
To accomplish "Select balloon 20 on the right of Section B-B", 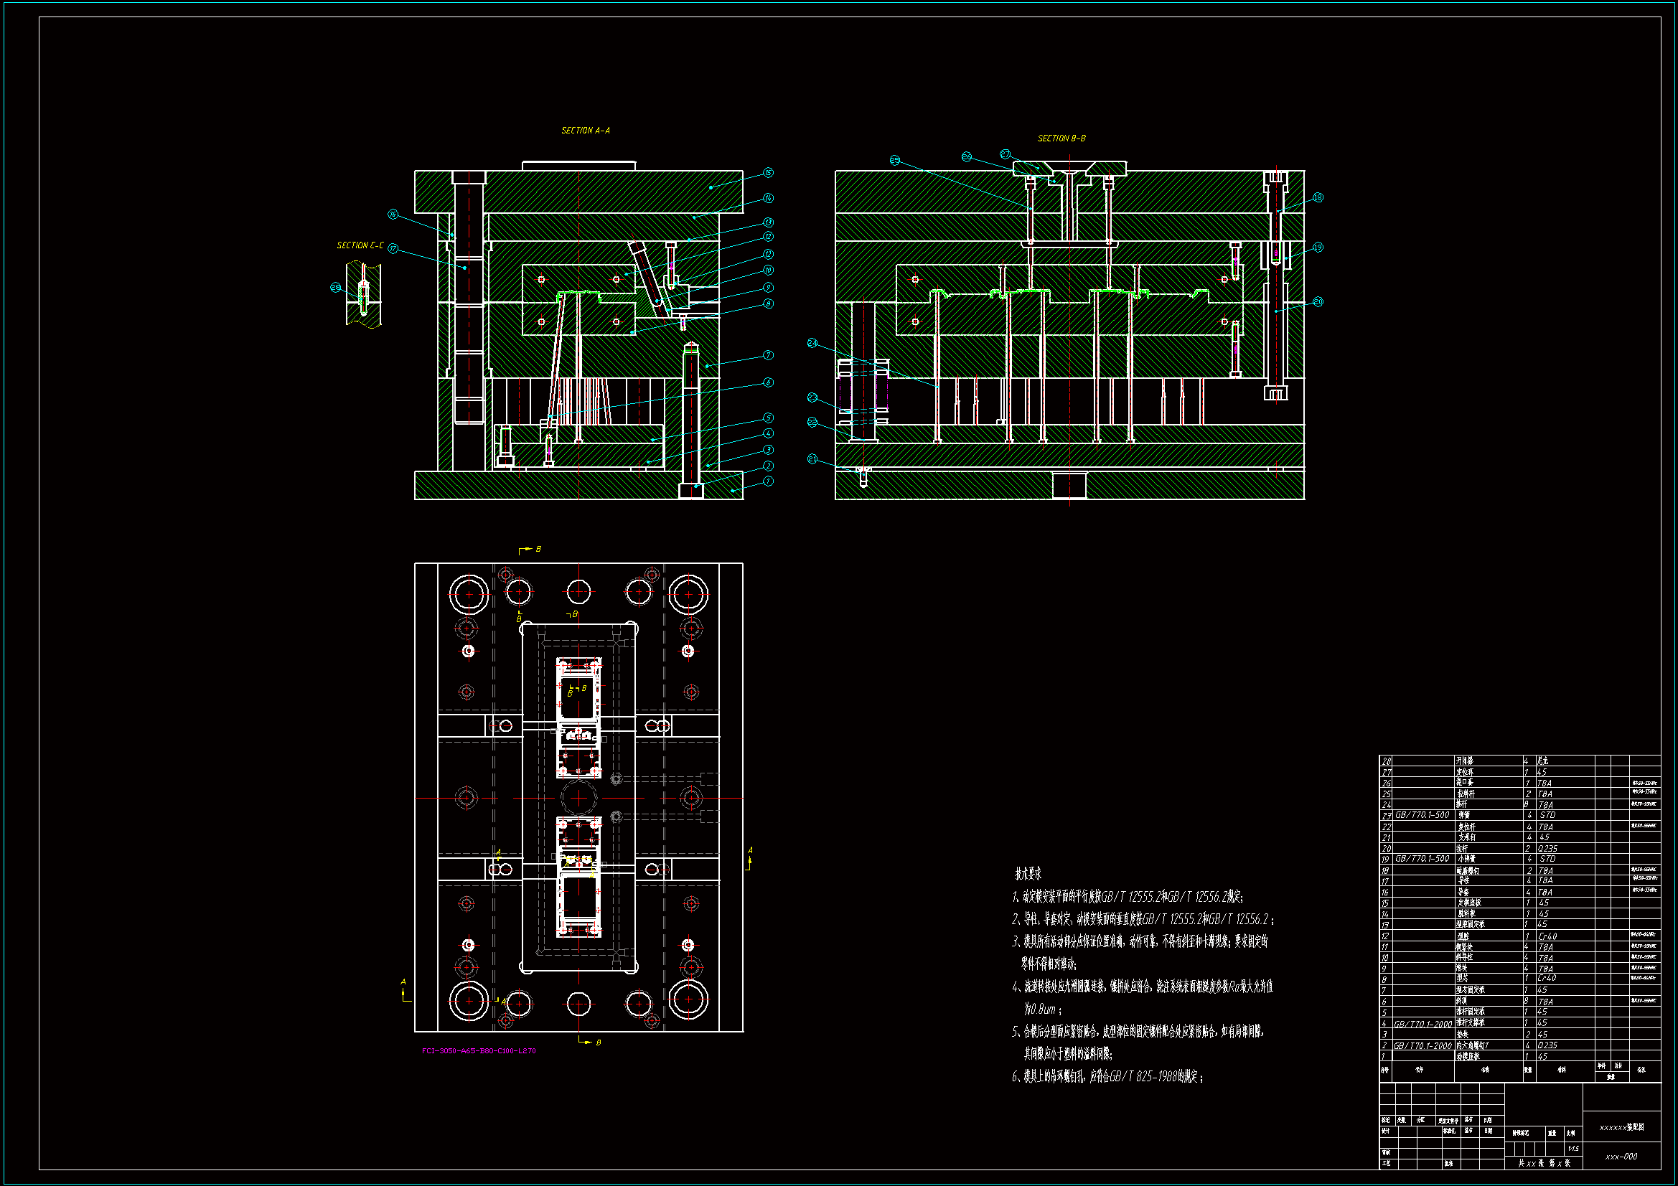I will pos(1318,302).
